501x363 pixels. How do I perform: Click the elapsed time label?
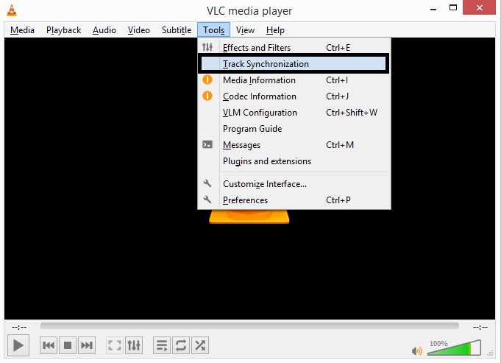(19, 327)
